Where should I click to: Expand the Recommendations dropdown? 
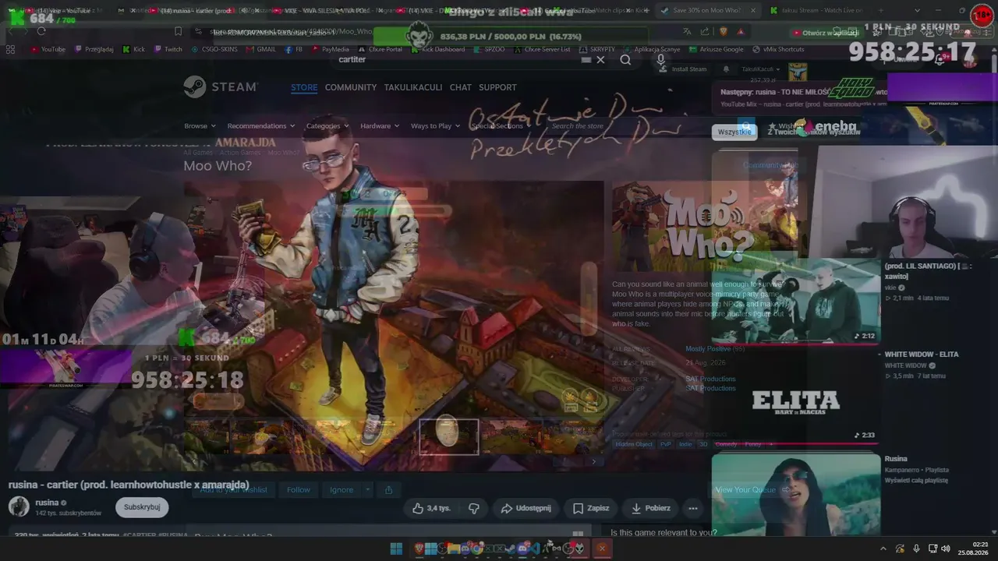point(260,126)
